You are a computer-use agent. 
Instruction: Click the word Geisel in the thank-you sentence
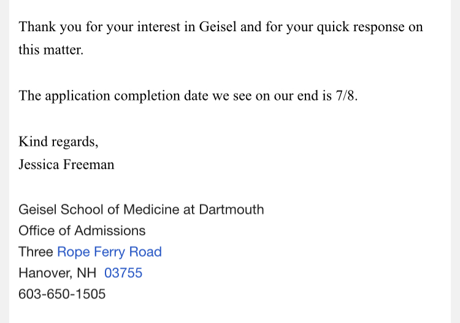(218, 27)
